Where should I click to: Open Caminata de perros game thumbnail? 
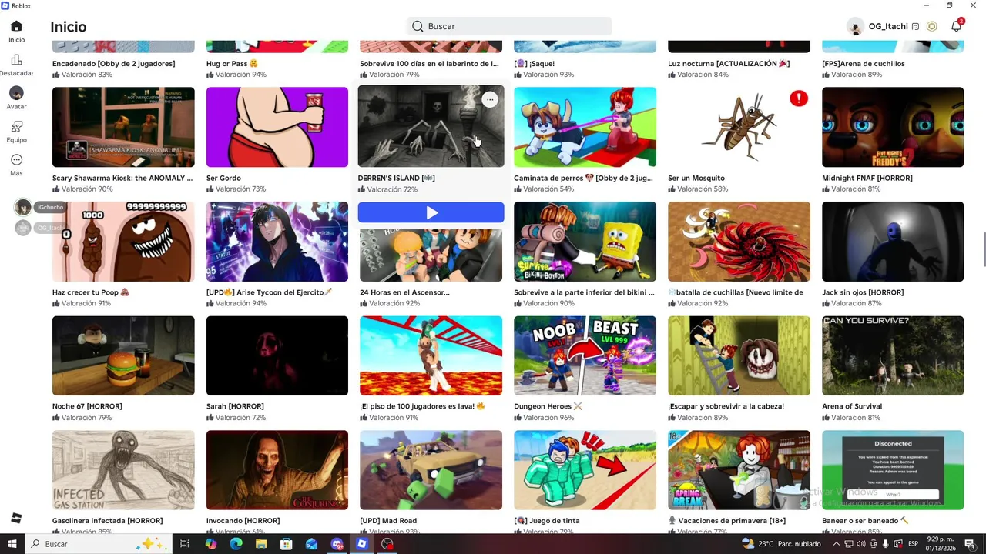coord(585,127)
